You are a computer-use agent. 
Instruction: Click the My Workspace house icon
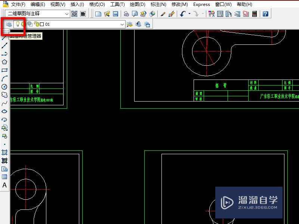click(83, 14)
